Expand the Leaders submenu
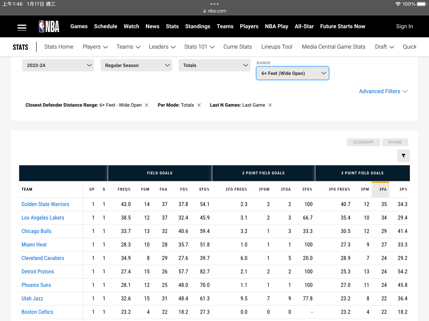Screen dimensions: 429x321 tap(162, 47)
